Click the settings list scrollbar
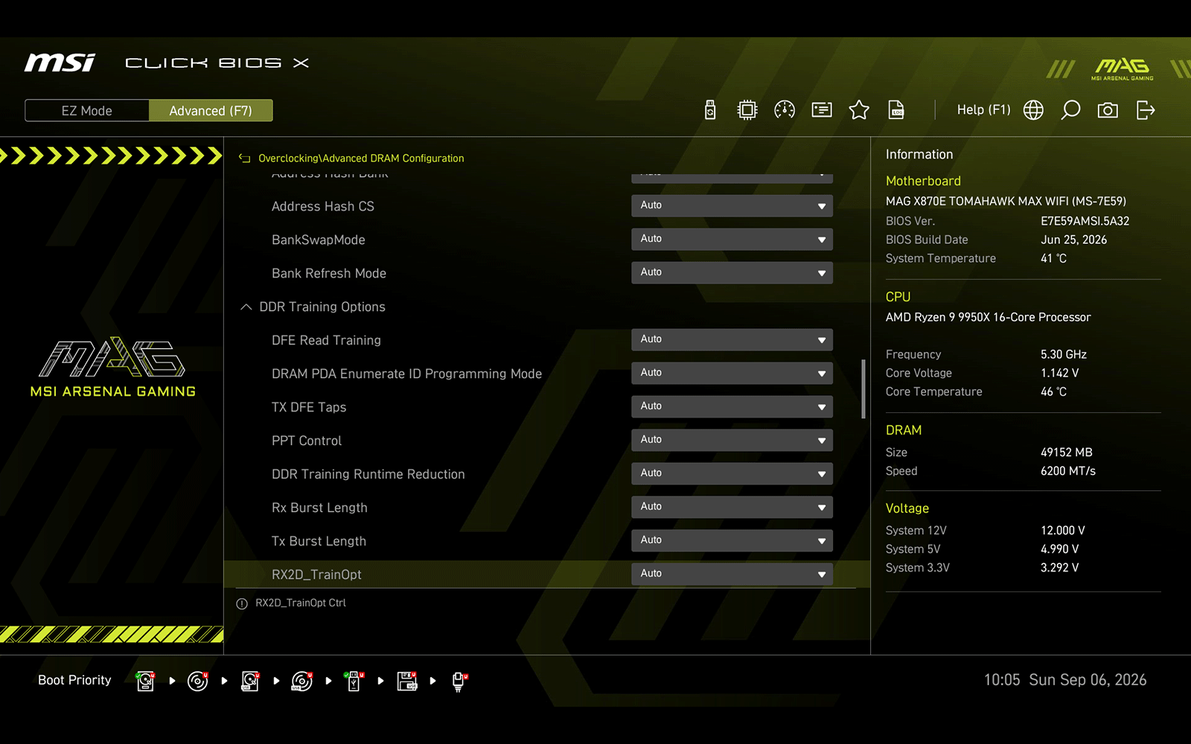1191x744 pixels. 863,389
